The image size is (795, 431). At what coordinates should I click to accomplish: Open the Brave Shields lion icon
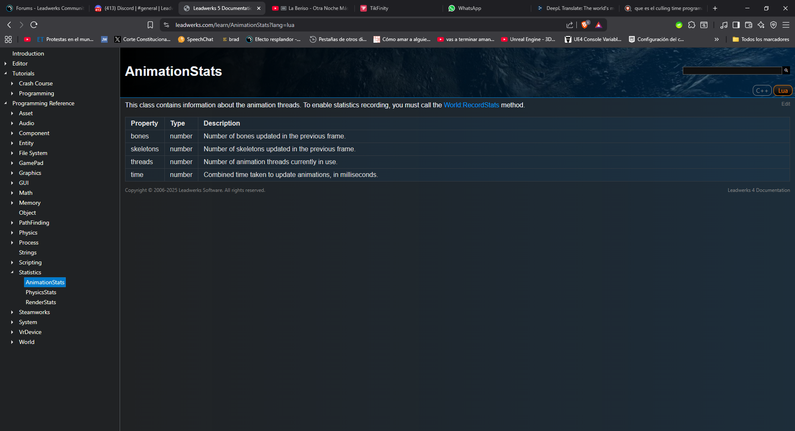coord(585,25)
